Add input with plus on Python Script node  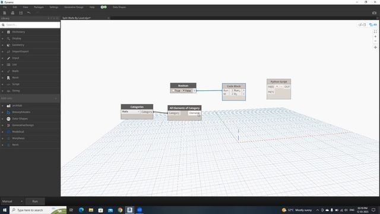(x=277, y=87)
